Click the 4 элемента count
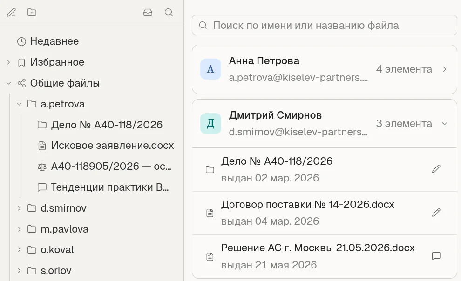 [404, 69]
